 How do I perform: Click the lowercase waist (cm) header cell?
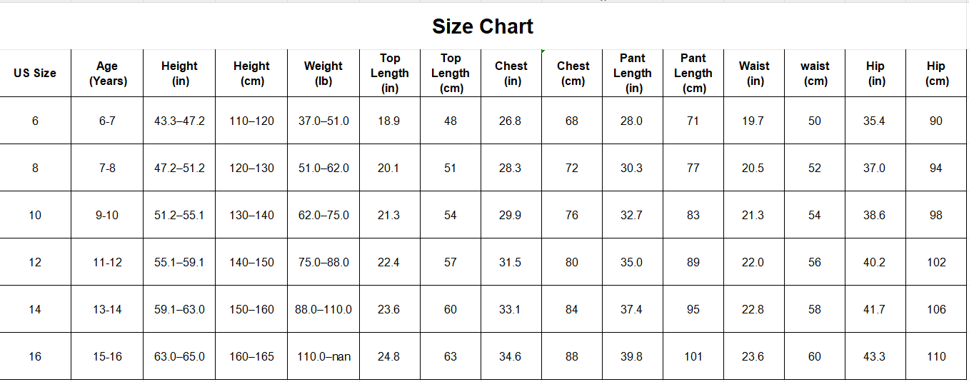click(815, 73)
